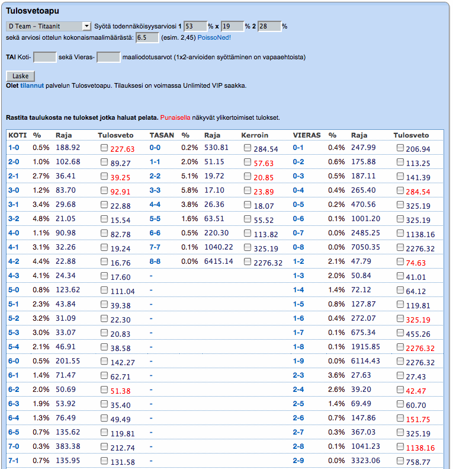Click the red word Punaisella
Image resolution: width=453 pixels, height=469 pixels.
[x=175, y=117]
